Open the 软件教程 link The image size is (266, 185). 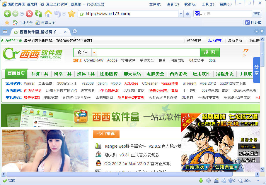[194, 40]
